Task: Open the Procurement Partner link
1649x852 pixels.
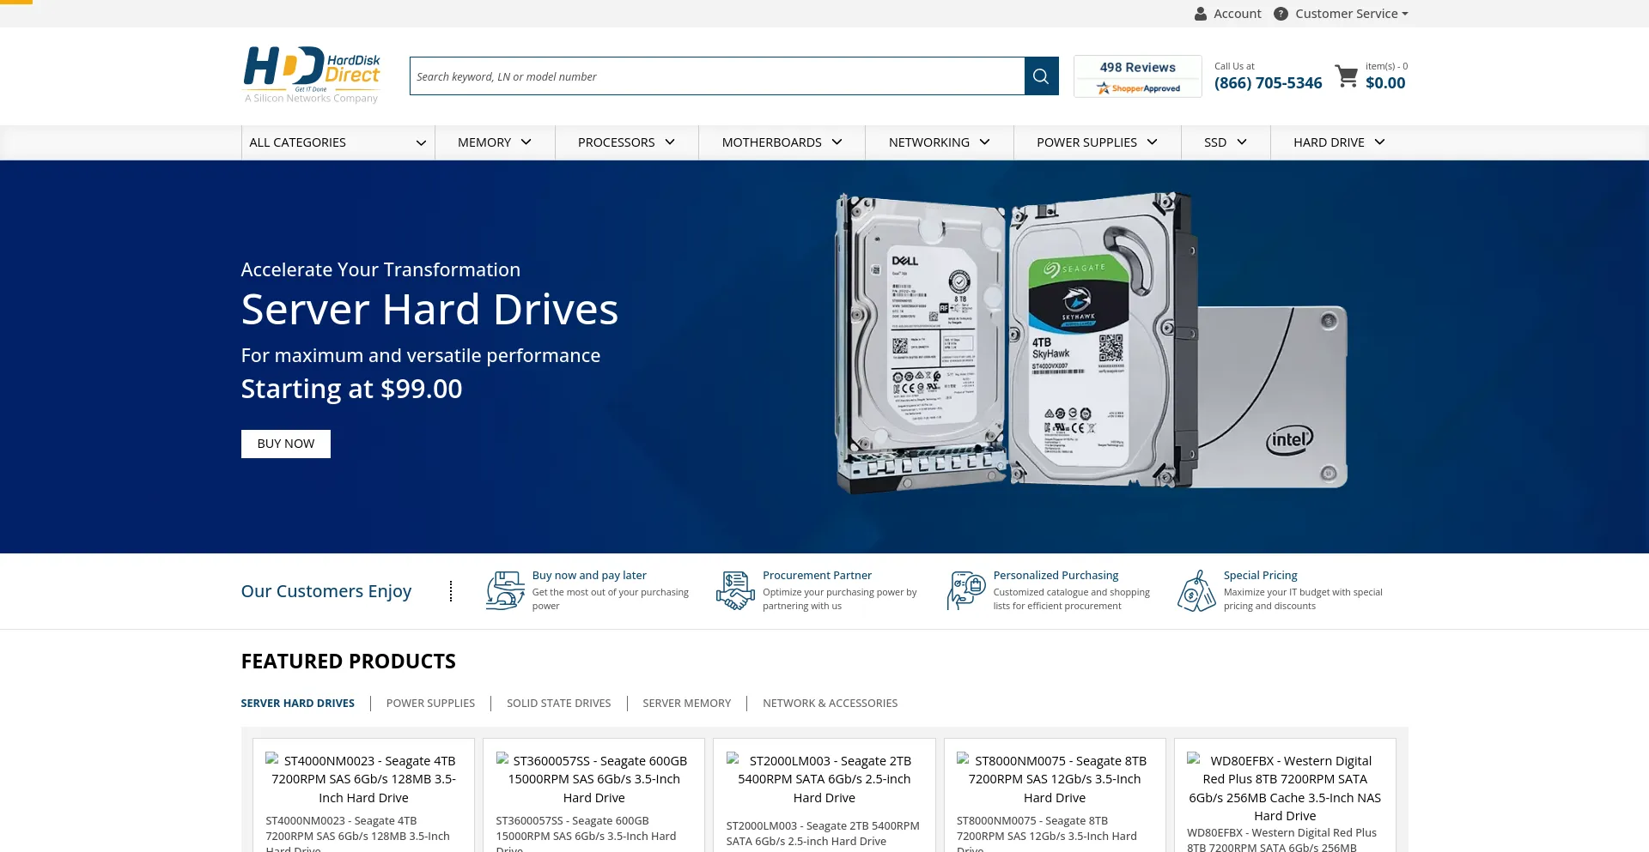Action: click(817, 576)
